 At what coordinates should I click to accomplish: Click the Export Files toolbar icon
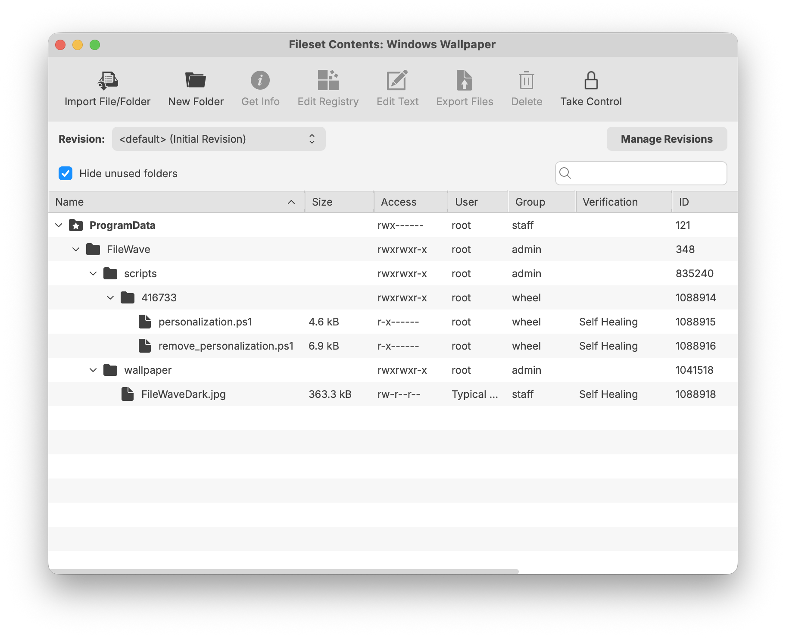(465, 81)
